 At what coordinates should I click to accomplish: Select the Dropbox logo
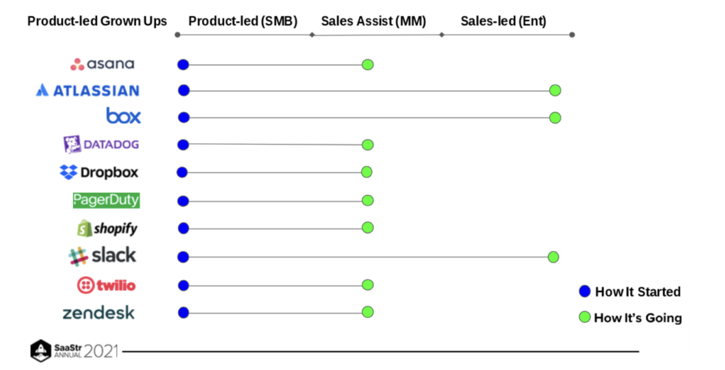pyautogui.click(x=99, y=172)
